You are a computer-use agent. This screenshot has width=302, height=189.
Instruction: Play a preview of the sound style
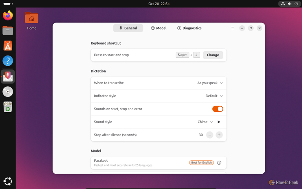pyautogui.click(x=219, y=122)
